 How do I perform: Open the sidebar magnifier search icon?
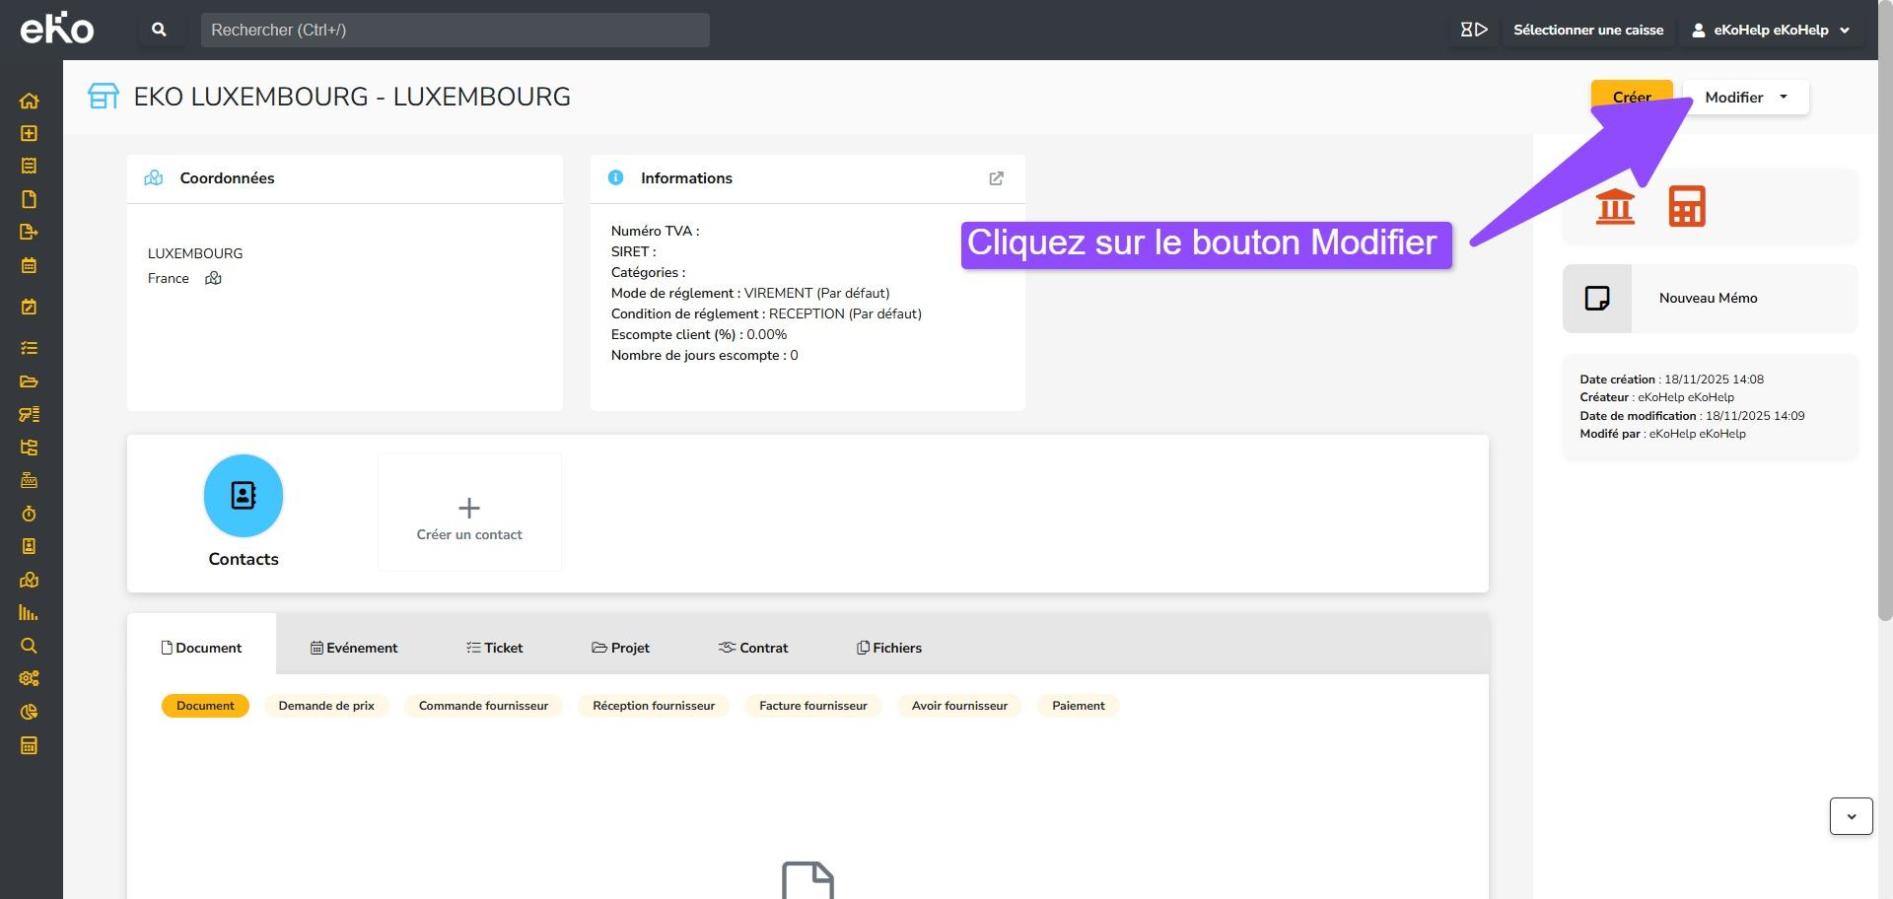[29, 646]
